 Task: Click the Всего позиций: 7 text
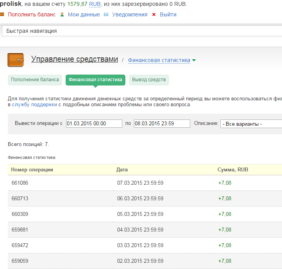[28, 144]
